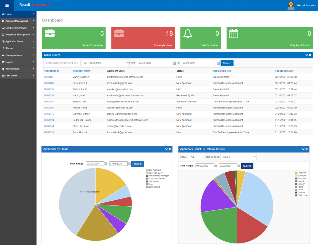The width and height of the screenshot is (318, 245).
Task: Open the Quick Search From date calendar icon
Action: coord(174,63)
